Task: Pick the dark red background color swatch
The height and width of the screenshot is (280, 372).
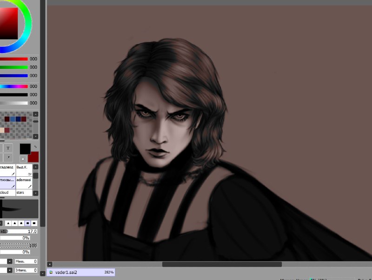Action: click(33, 157)
